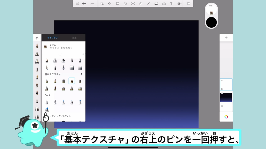Open the brush library icon atop brush palette
266x149 pixels.
pyautogui.click(x=37, y=38)
